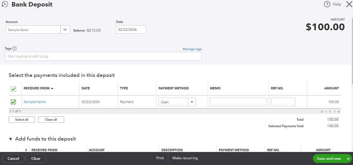Go to previous payments page
The width and height of the screenshot is (353, 165).
point(326,111)
